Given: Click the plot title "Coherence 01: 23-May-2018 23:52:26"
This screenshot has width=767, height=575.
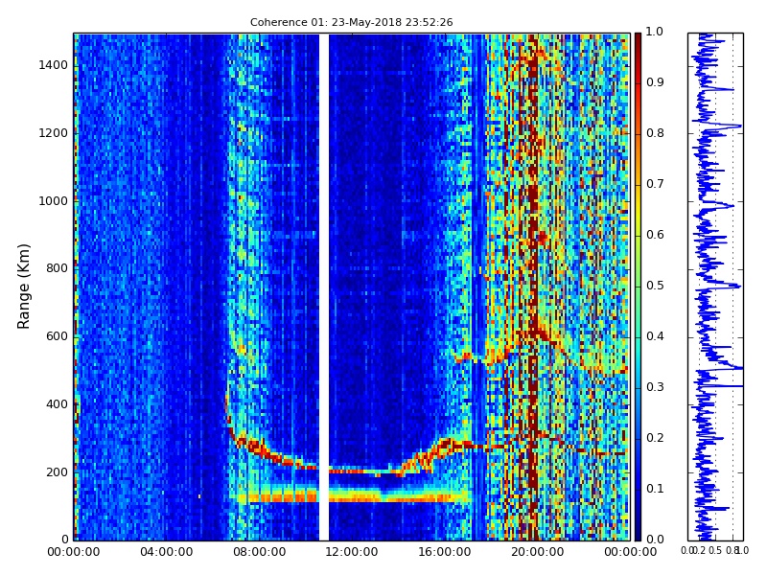Looking at the screenshot, I should pyautogui.click(x=351, y=22).
